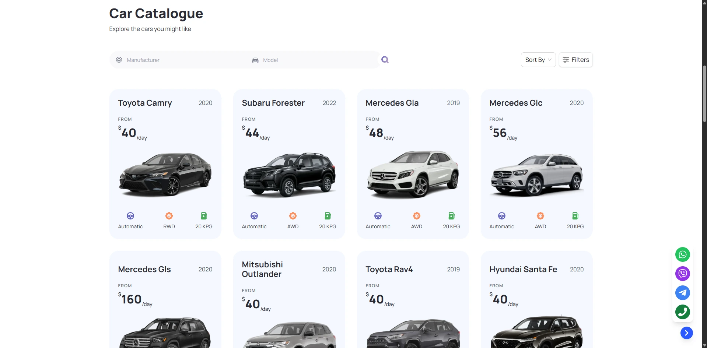
Task: Click the fuel pump icon on Mercedes Gla
Action: click(x=451, y=216)
